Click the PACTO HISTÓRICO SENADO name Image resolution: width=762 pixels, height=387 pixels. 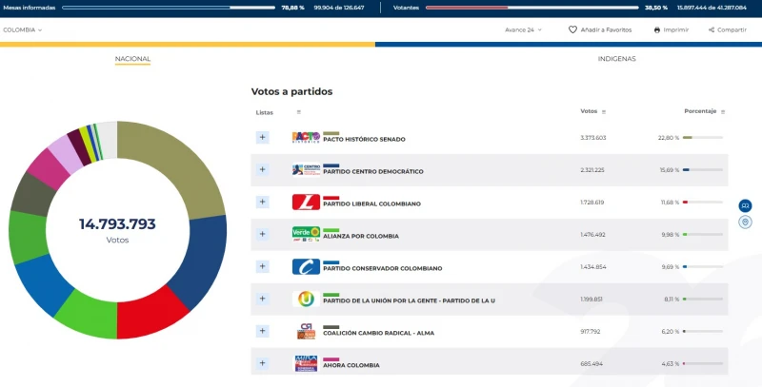tap(364, 139)
